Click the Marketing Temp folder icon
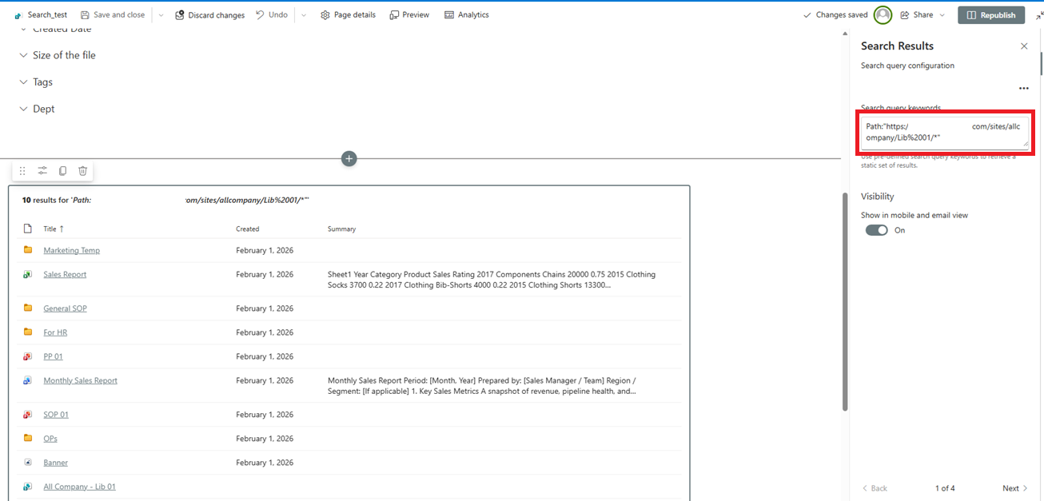This screenshot has width=1044, height=501. 28,250
